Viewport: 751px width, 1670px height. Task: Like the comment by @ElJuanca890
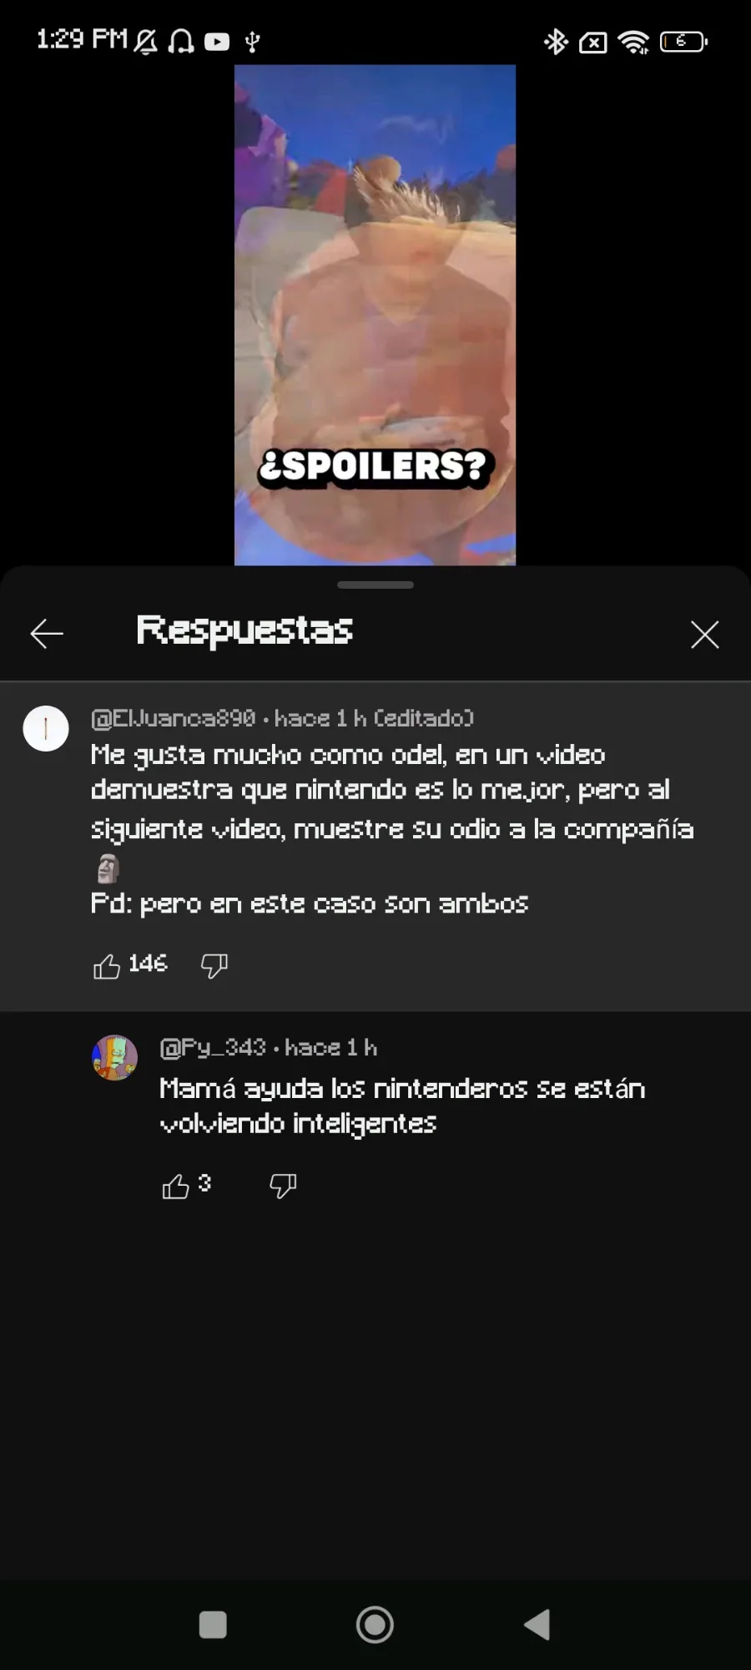point(107,966)
